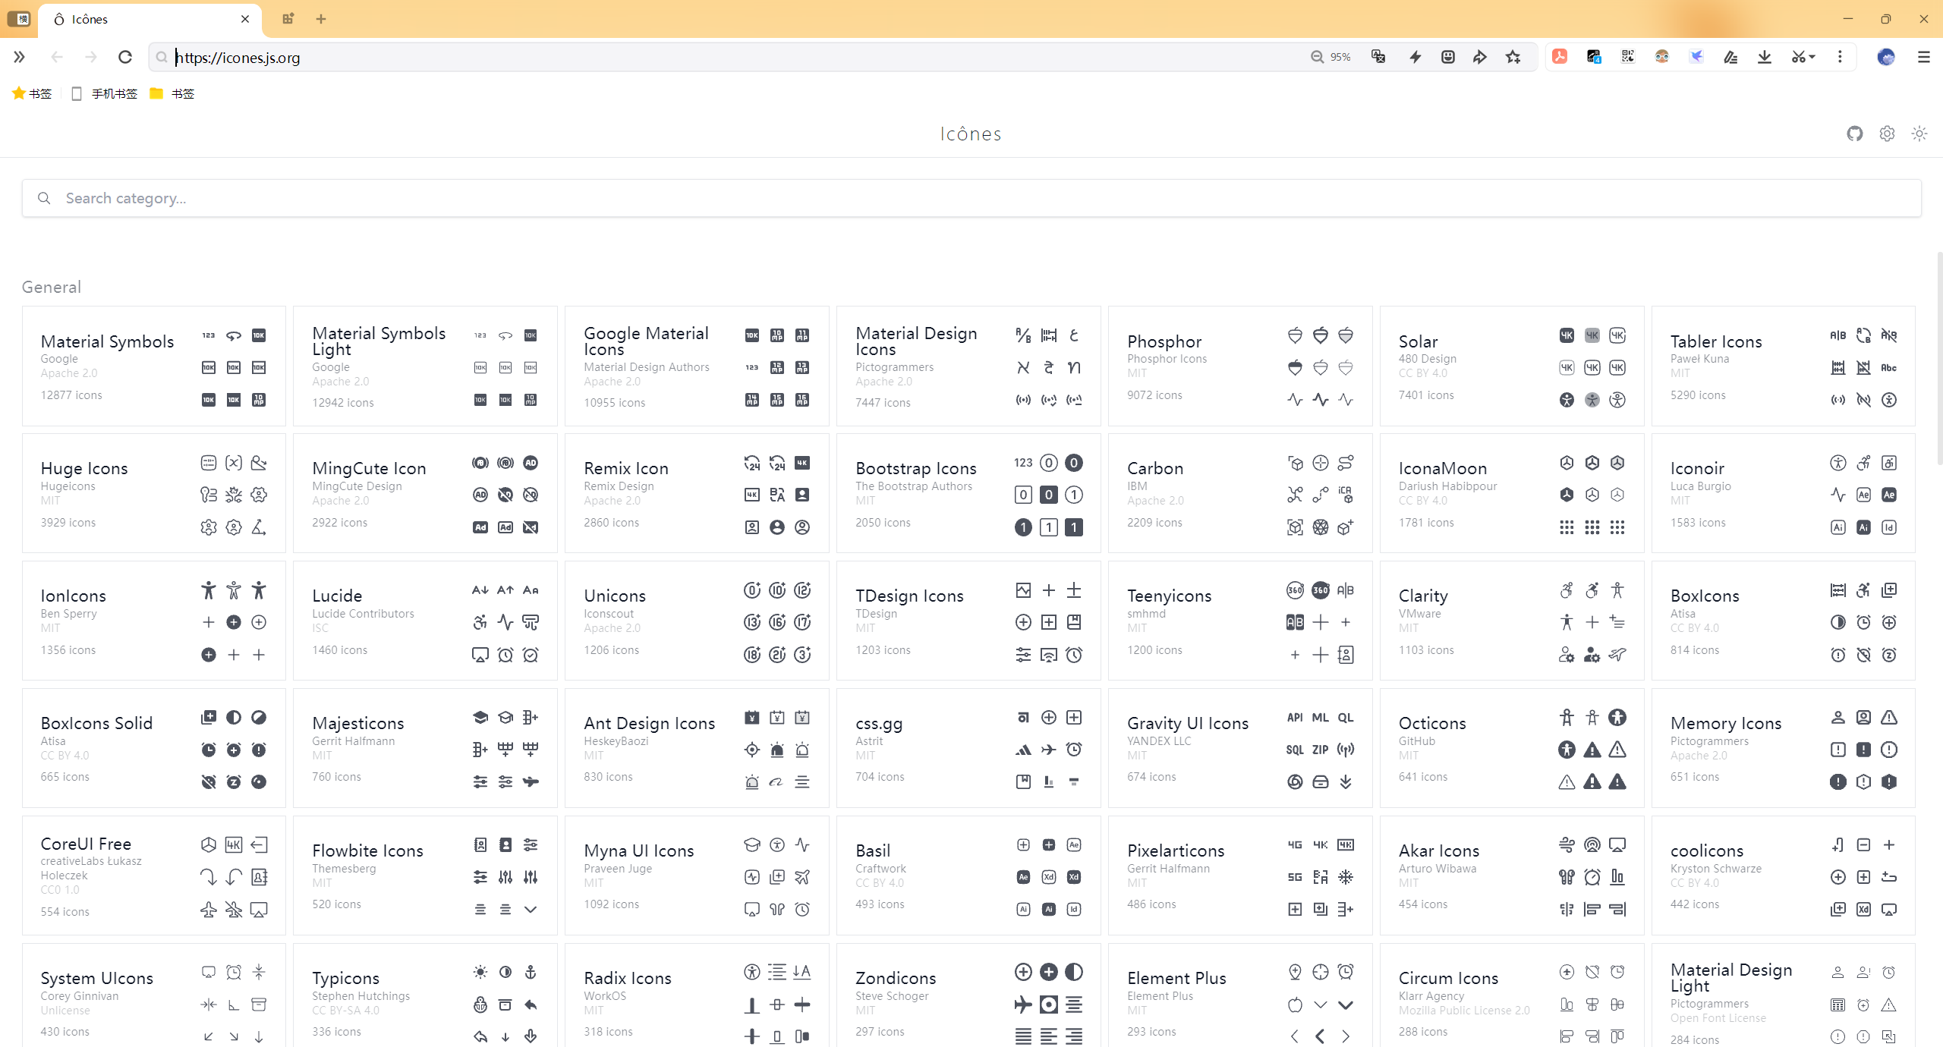Open the Ant Design Icons collection
1943x1047 pixels.
click(x=697, y=748)
